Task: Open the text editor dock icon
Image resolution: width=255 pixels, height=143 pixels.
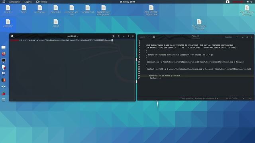Action: (x=4, y=67)
